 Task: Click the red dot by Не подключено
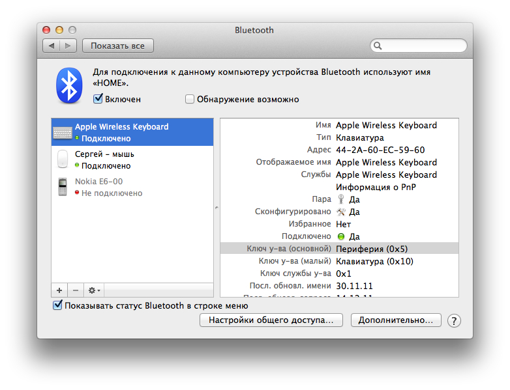point(77,192)
